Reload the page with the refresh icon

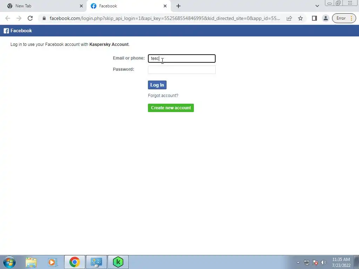coord(30,18)
